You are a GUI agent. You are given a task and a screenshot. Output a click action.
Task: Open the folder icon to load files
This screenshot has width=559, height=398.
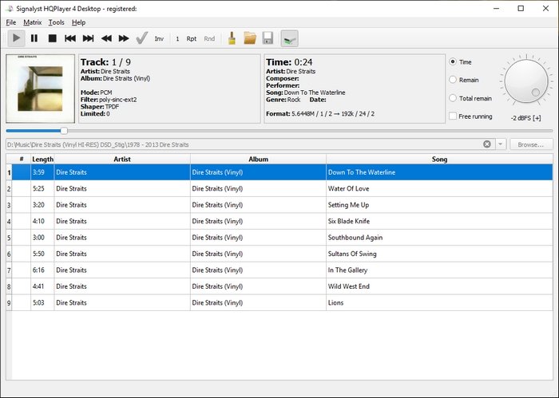point(250,37)
